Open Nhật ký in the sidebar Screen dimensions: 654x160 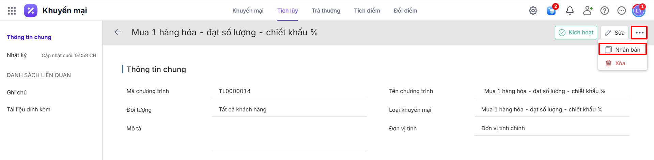[x=17, y=55]
